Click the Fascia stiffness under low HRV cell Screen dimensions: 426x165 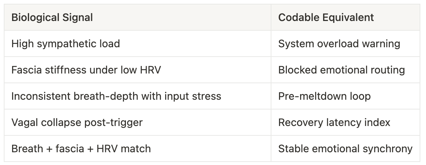[138, 70]
